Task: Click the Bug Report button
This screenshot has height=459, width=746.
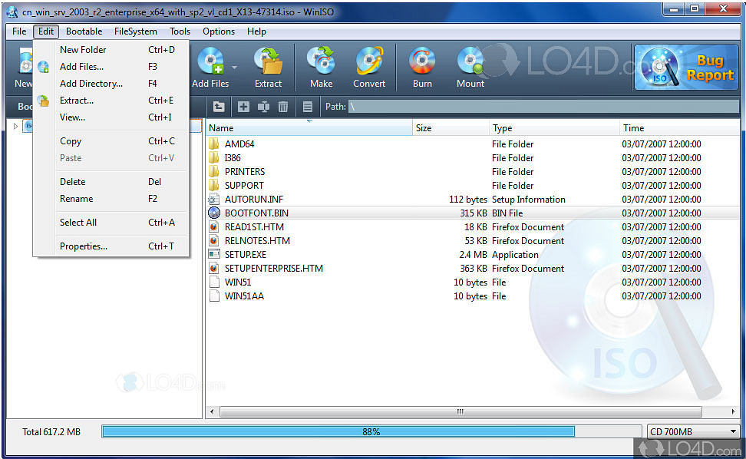Action: pos(687,68)
